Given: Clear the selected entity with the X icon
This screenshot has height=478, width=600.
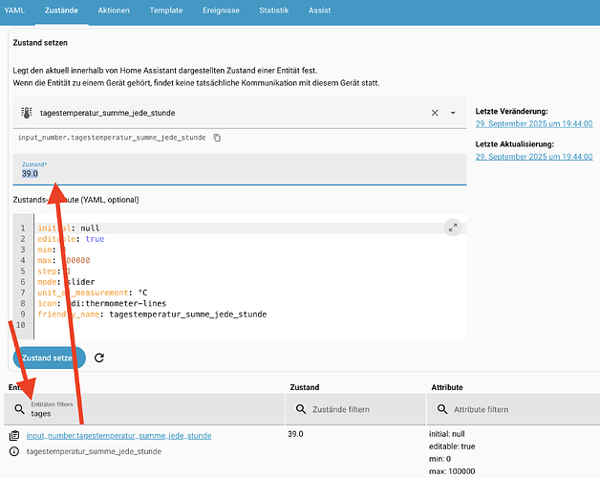Looking at the screenshot, I should tap(435, 113).
